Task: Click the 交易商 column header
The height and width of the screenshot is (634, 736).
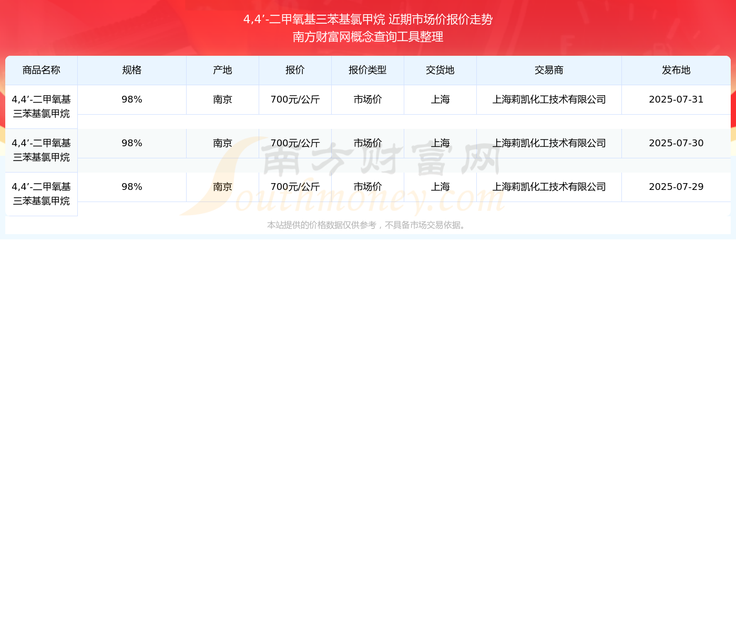Action: pyautogui.click(x=549, y=70)
